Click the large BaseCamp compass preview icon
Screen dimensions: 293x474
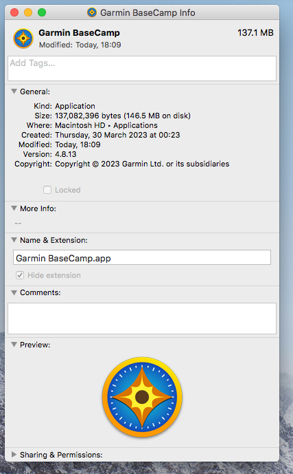point(142,397)
